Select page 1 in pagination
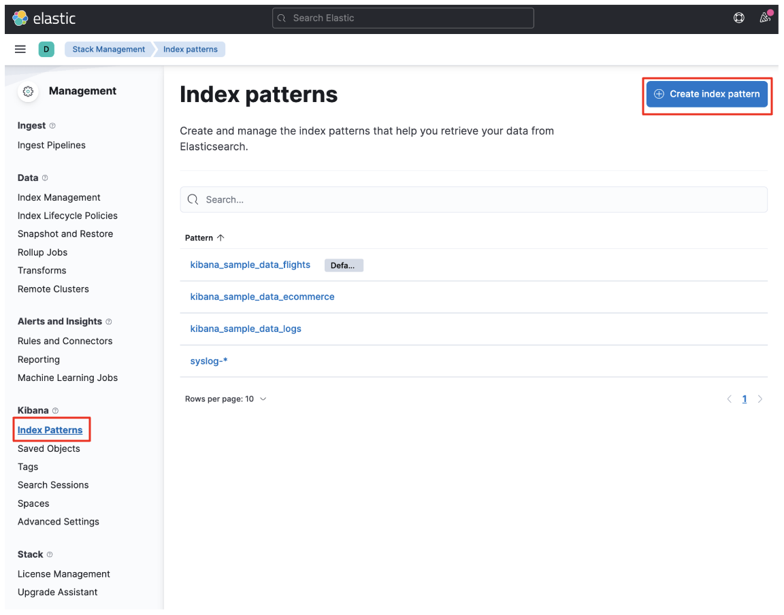Viewport: 784px width, 615px height. coord(745,399)
